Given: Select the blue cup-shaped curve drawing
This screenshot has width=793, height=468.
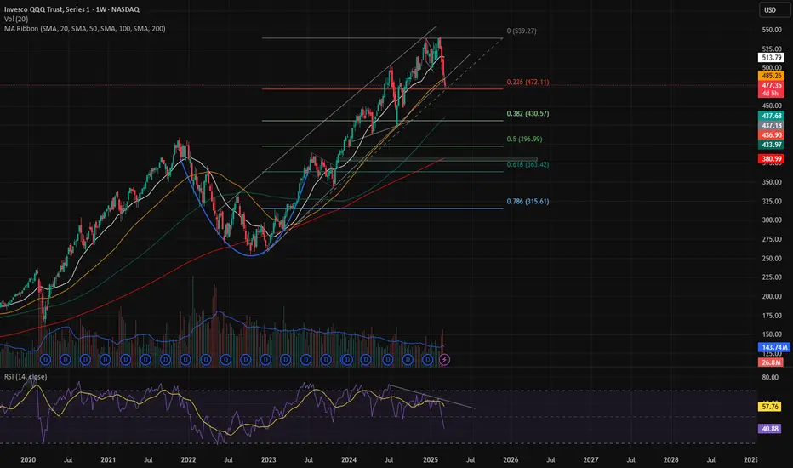Looking at the screenshot, I should pos(251,255).
